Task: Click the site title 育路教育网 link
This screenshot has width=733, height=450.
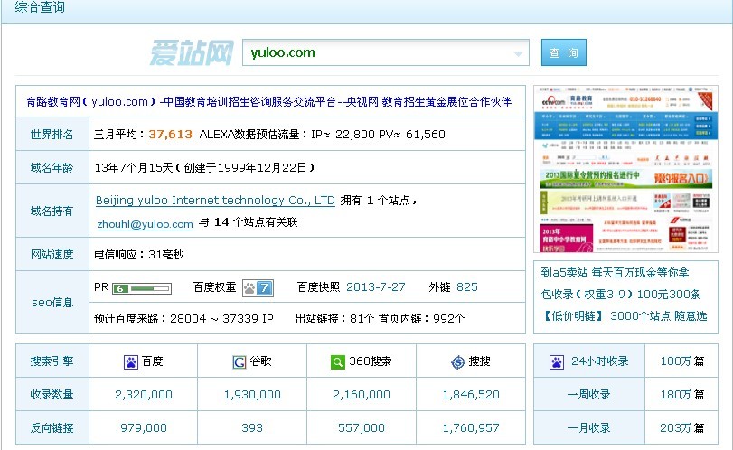Action: point(268,101)
